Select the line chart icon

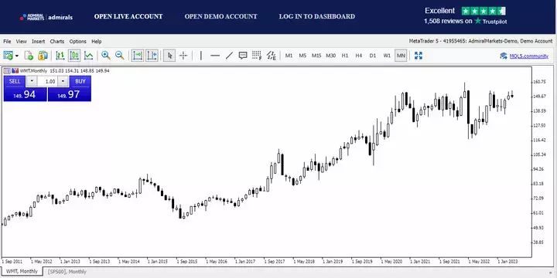click(x=88, y=56)
